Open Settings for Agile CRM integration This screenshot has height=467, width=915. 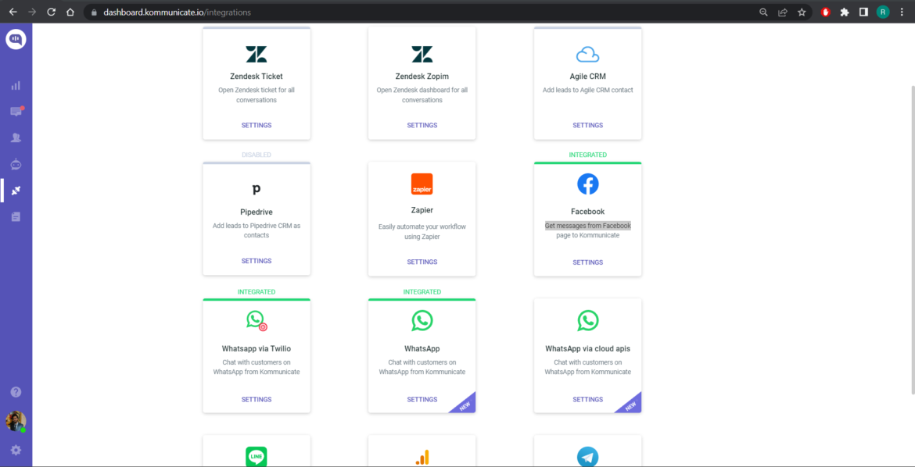click(x=587, y=125)
